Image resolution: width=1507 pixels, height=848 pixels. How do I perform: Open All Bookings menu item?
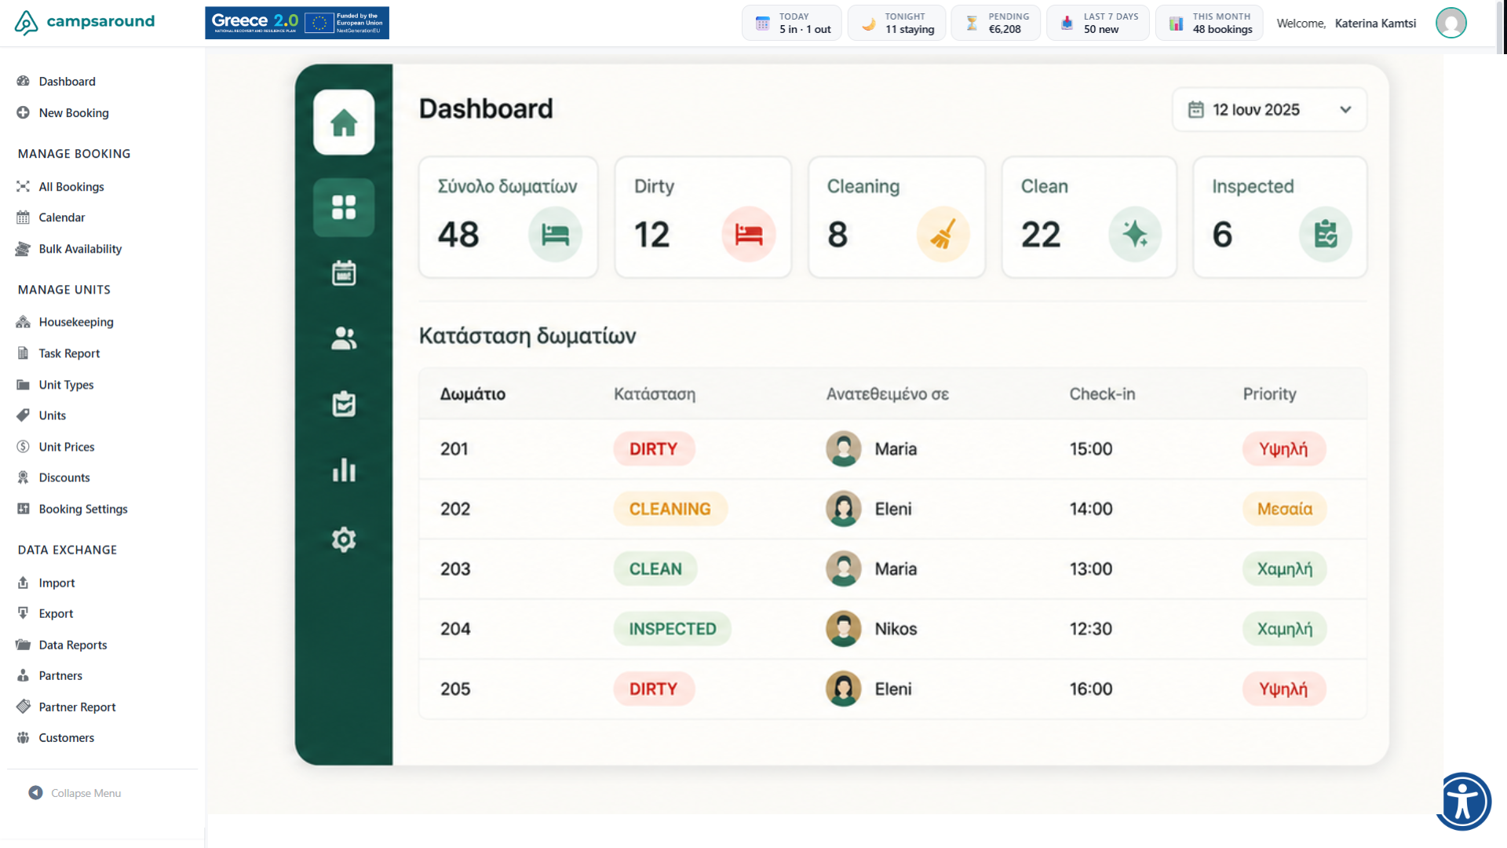click(x=71, y=187)
